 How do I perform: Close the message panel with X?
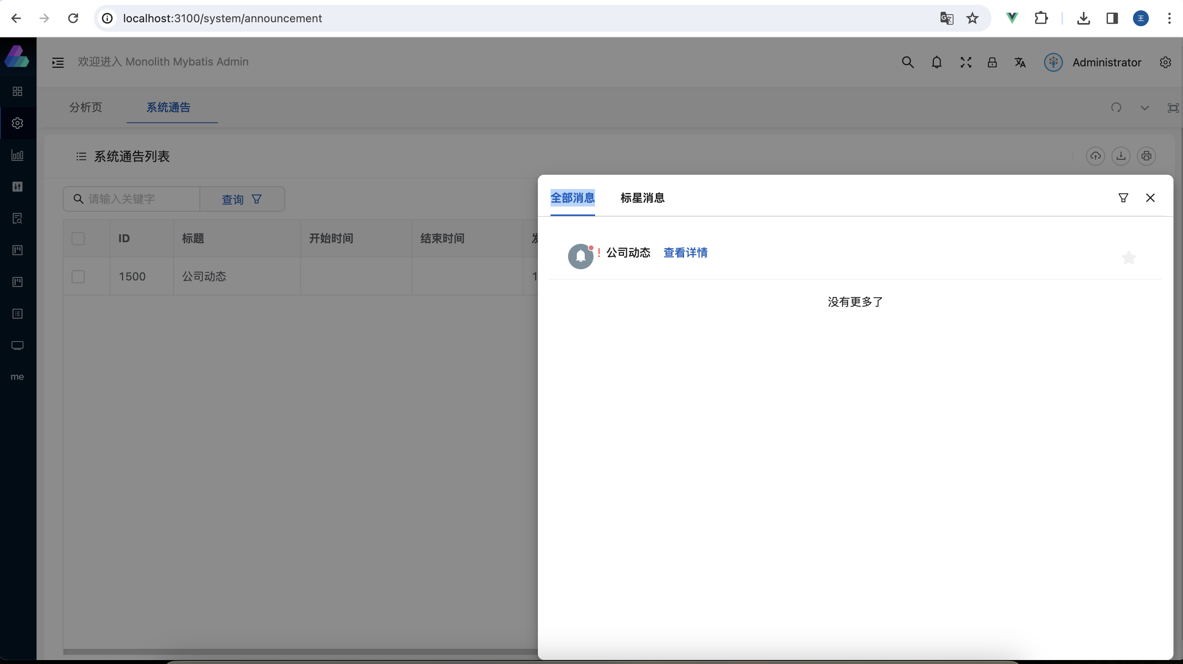click(1150, 198)
